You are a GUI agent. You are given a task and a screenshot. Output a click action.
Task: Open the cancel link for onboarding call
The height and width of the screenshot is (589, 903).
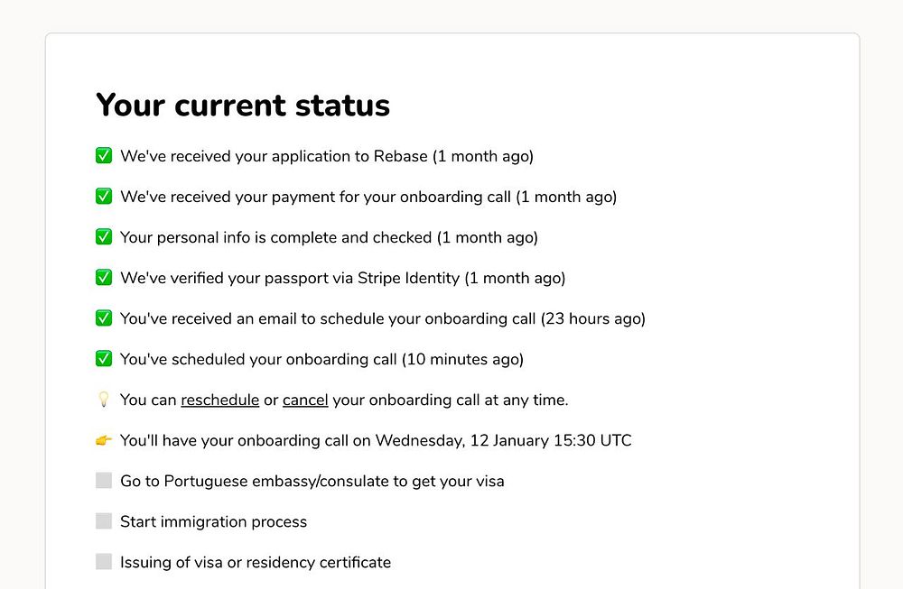[305, 400]
